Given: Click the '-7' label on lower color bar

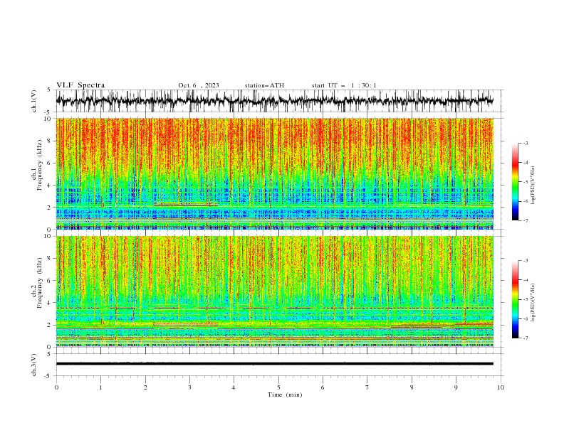Looking at the screenshot, I should point(526,338).
